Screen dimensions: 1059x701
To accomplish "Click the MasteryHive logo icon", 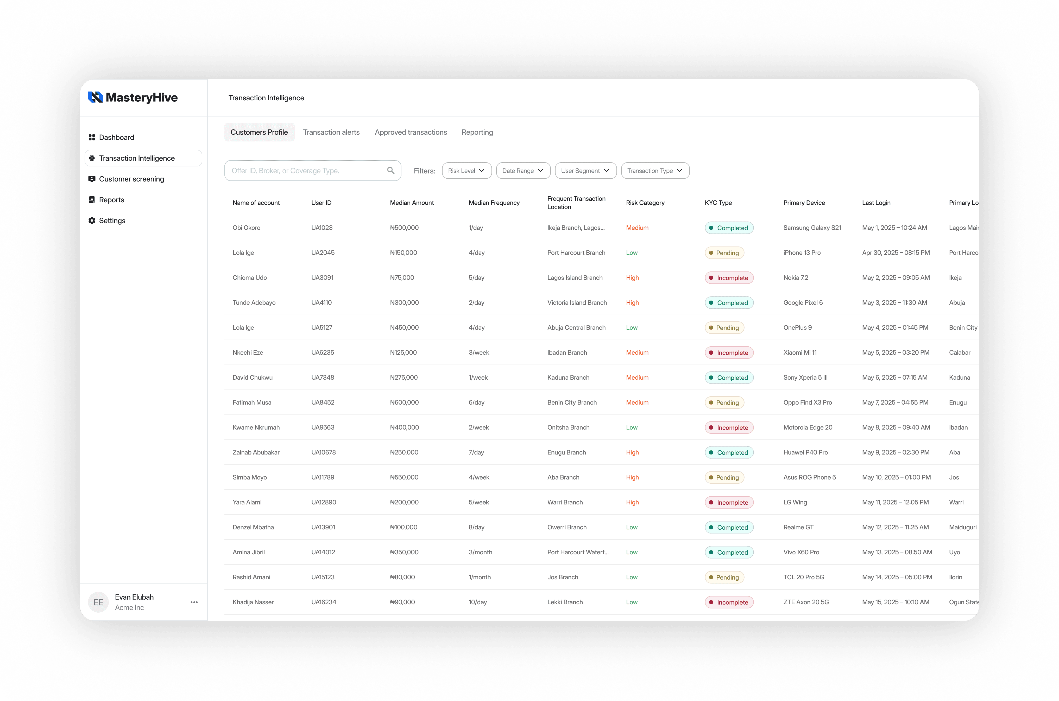I will point(95,98).
